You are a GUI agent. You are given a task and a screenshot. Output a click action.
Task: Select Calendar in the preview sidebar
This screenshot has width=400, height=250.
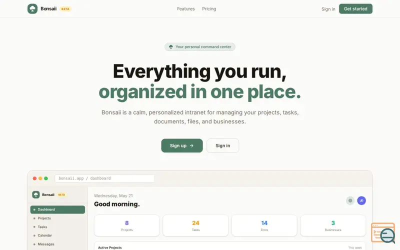coord(57,235)
